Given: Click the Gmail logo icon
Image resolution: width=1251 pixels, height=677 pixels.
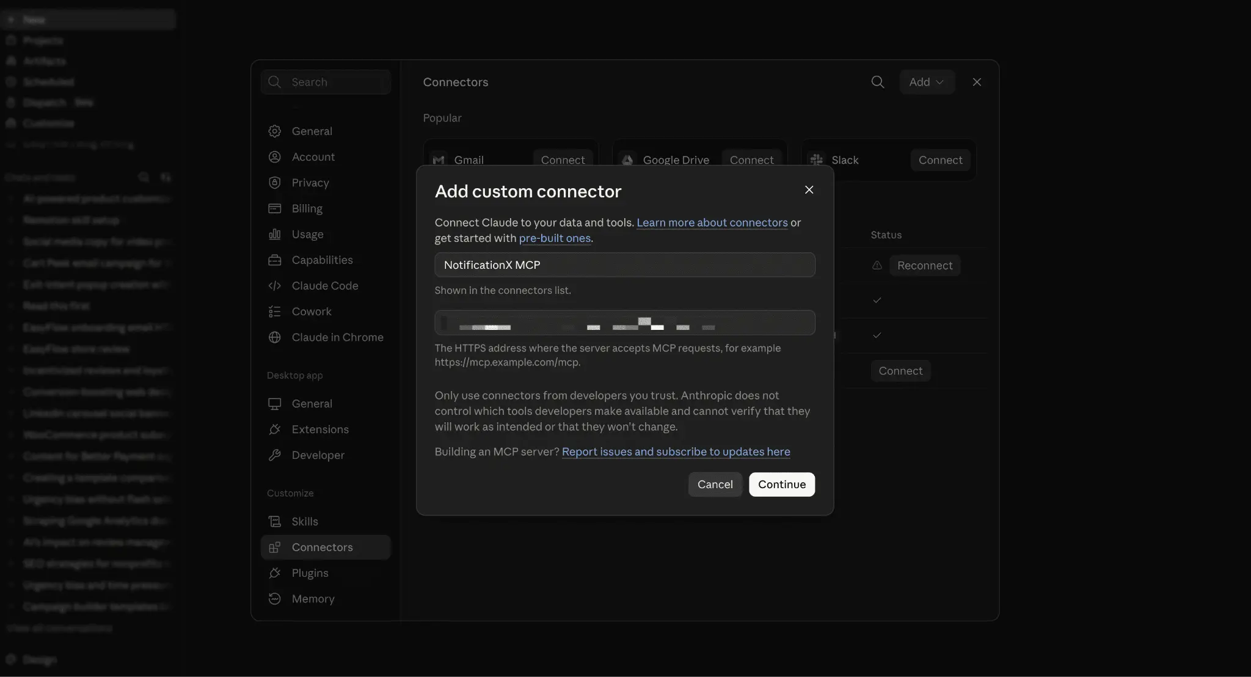Looking at the screenshot, I should tap(439, 159).
